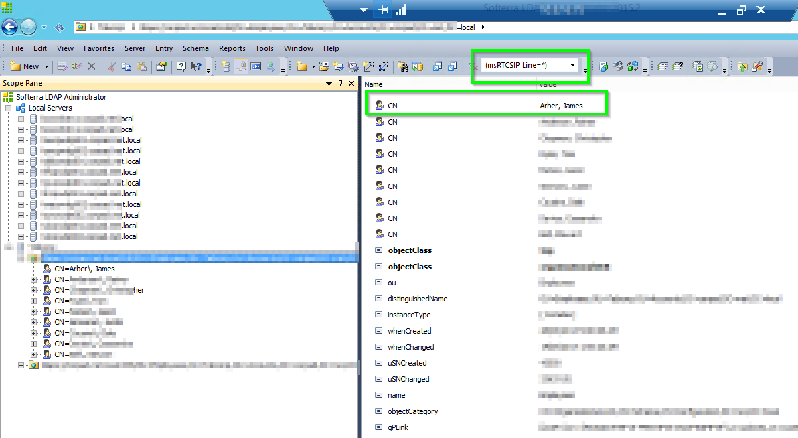
Task: Open the LDAP filter dropdown arrow
Action: tap(572, 65)
